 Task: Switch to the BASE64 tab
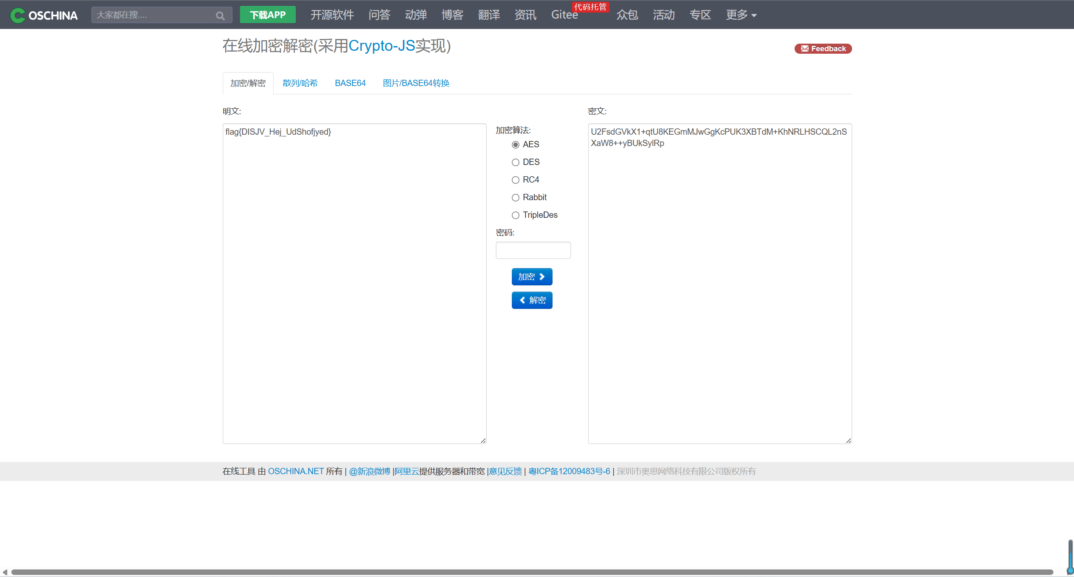pos(350,83)
